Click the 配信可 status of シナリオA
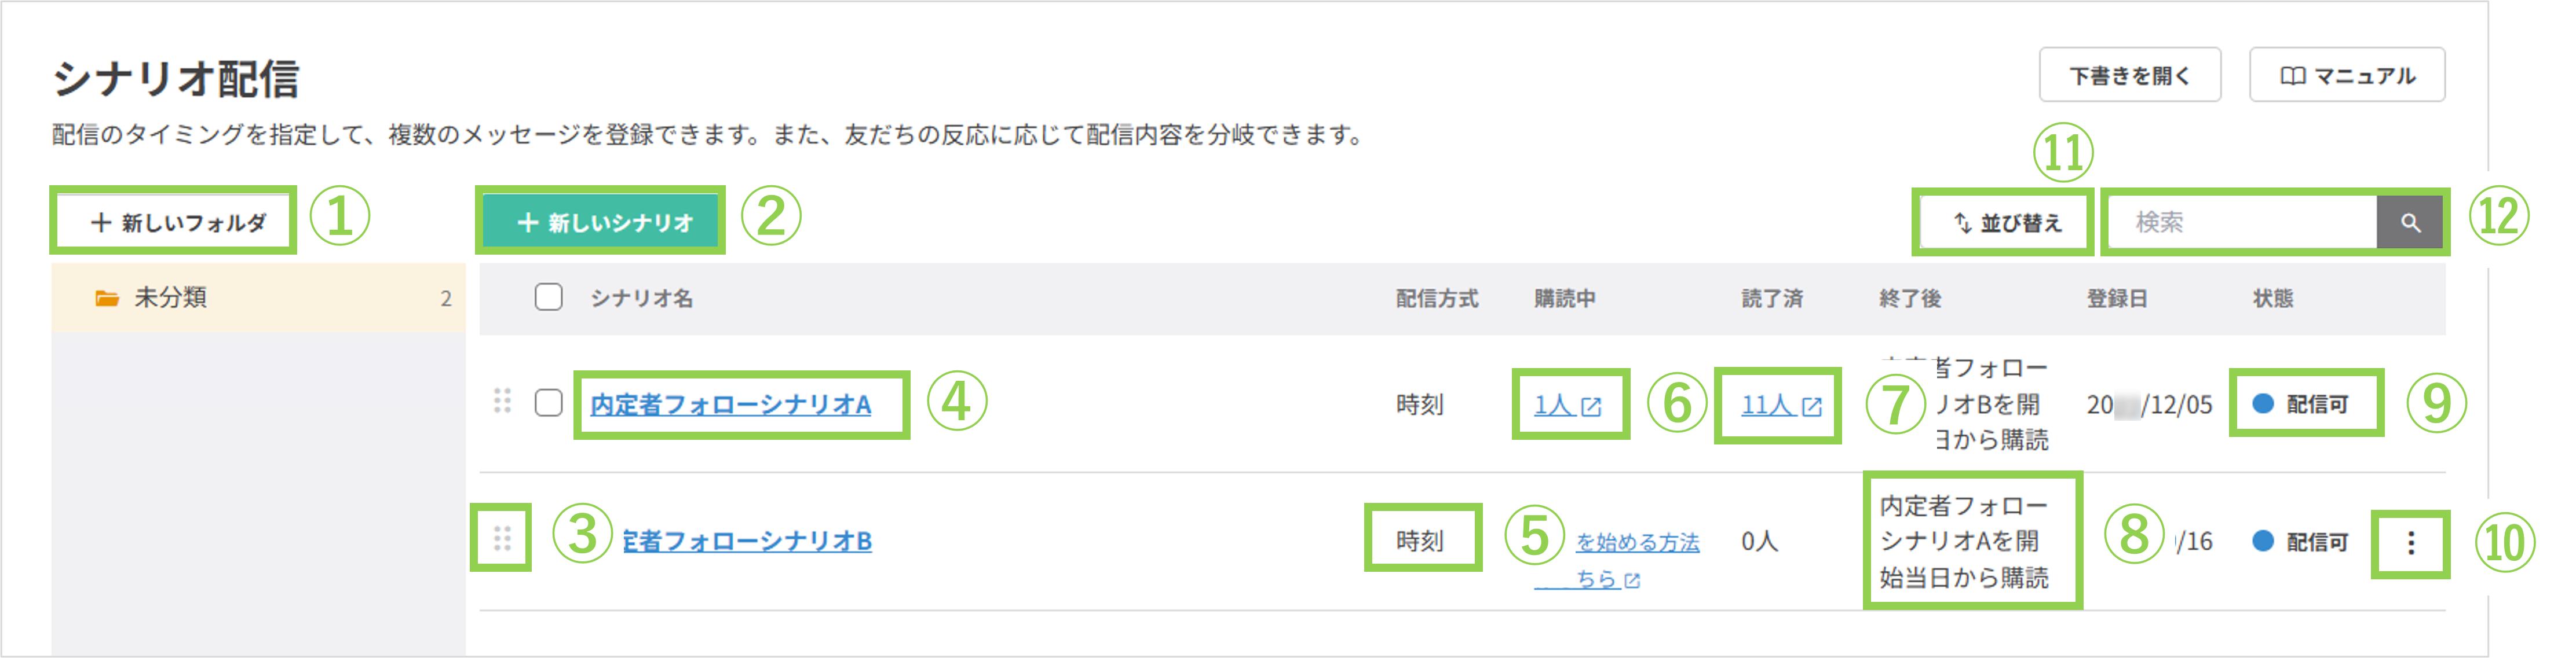 (2305, 403)
